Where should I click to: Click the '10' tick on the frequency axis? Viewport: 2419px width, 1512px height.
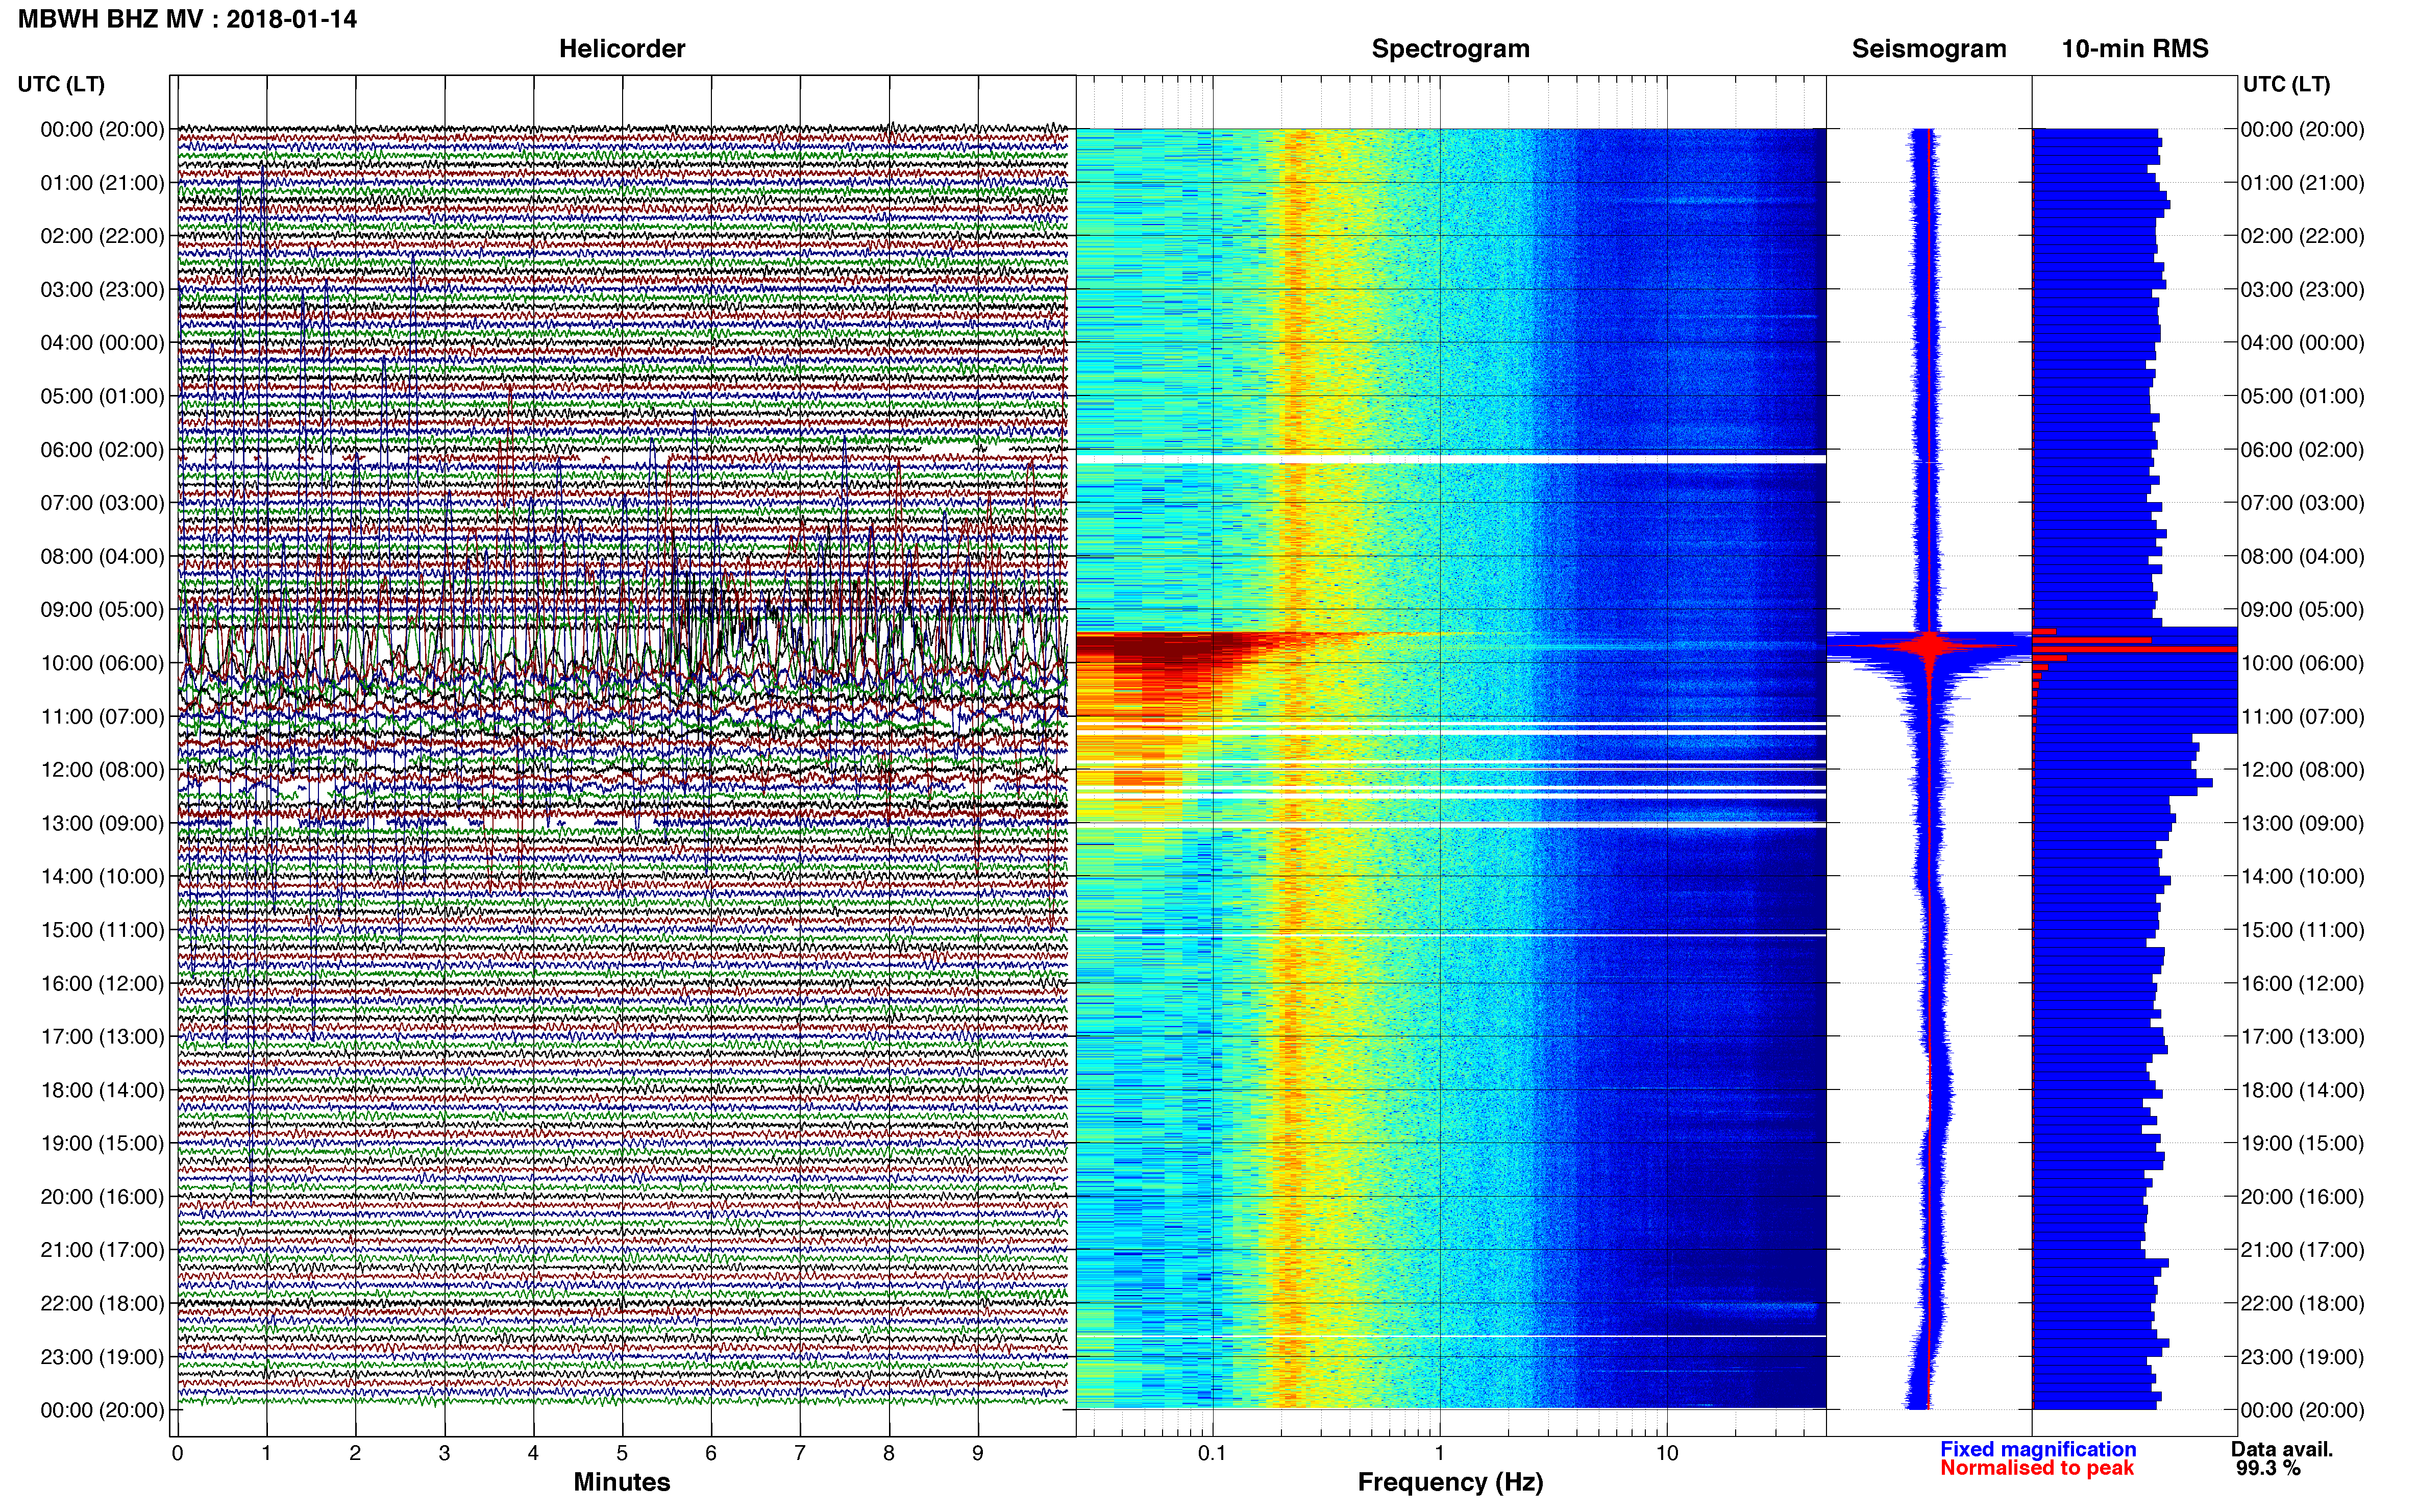coord(1667,1453)
